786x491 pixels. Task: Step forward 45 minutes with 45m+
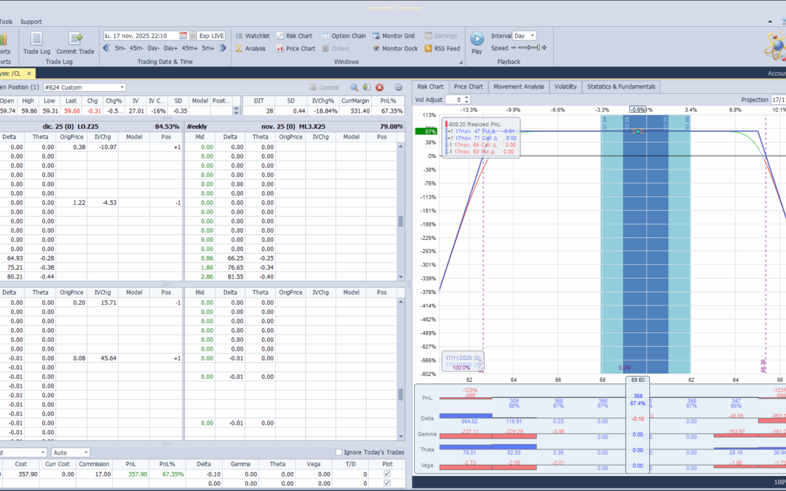189,48
